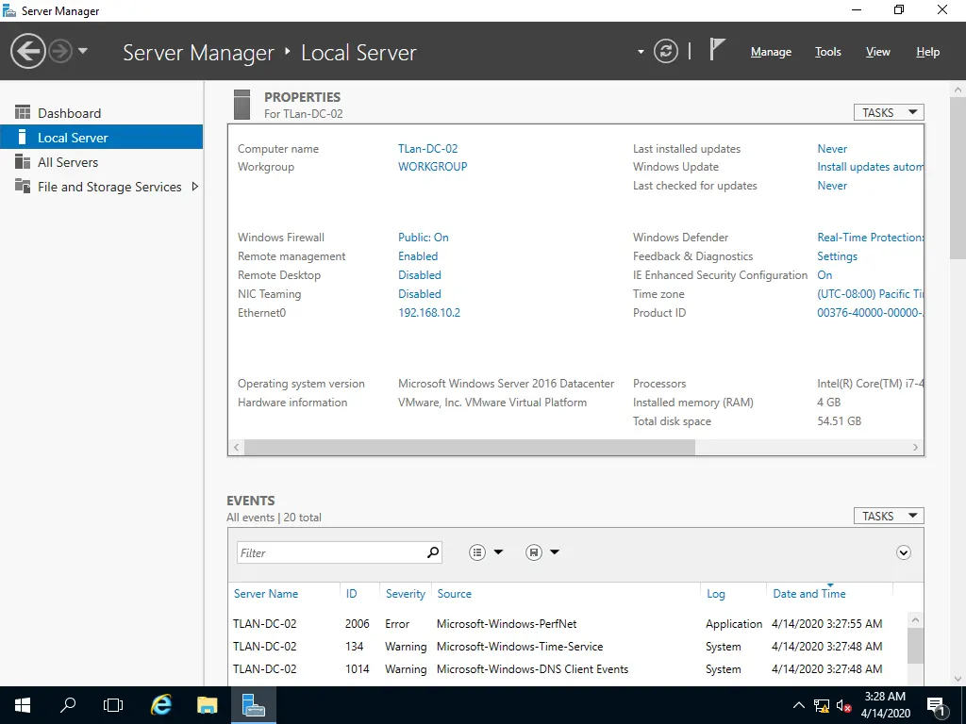Click Ethernet0 address 192.168.10.2
The image size is (966, 724).
[429, 313]
